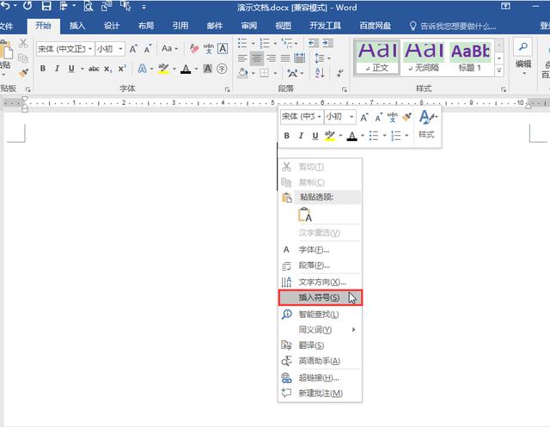Click the format painter brush in mini toolbar
This screenshot has height=427, width=550.
pos(407,117)
